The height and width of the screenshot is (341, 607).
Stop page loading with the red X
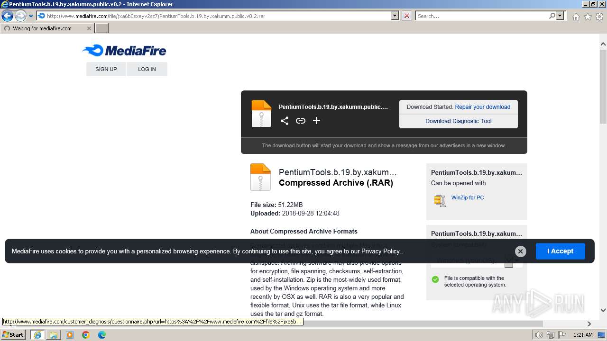pyautogui.click(x=407, y=16)
